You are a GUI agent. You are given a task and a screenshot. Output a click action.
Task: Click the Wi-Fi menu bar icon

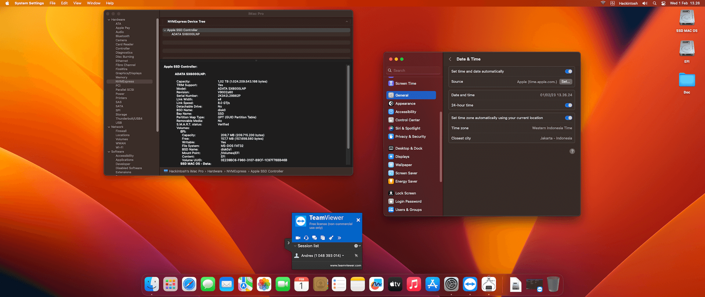[x=603, y=3]
